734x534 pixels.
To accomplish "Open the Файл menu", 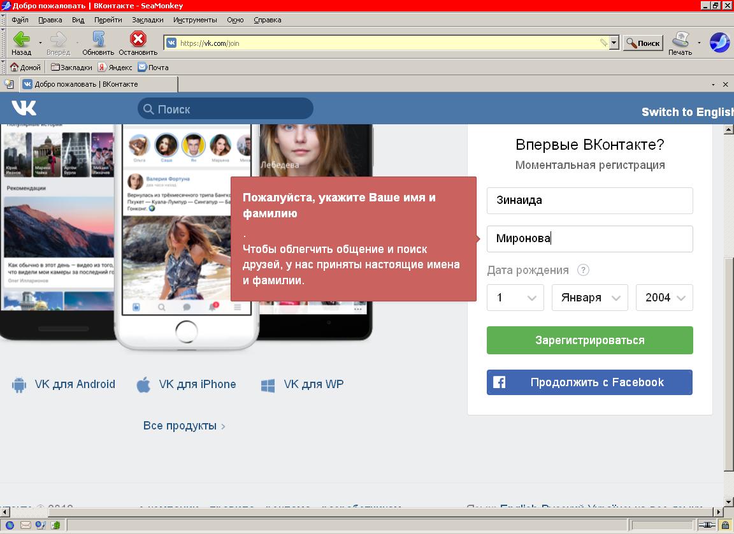I will point(20,20).
